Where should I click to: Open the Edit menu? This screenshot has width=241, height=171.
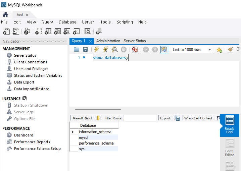pos(17,22)
